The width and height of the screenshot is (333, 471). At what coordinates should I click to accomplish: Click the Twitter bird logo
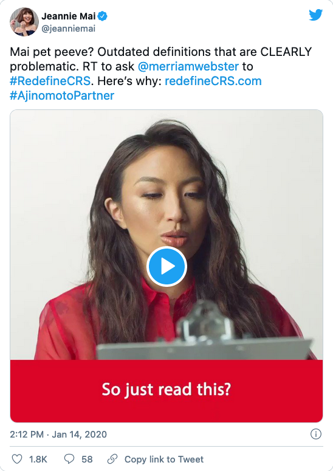[315, 15]
